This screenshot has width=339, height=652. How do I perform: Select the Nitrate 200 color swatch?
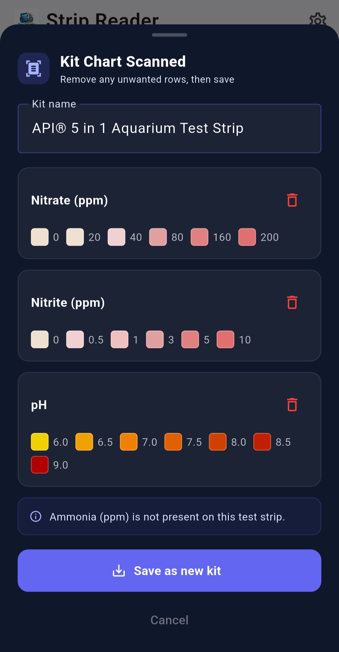[x=247, y=237]
